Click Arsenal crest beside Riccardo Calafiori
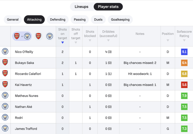 coord(5,74)
